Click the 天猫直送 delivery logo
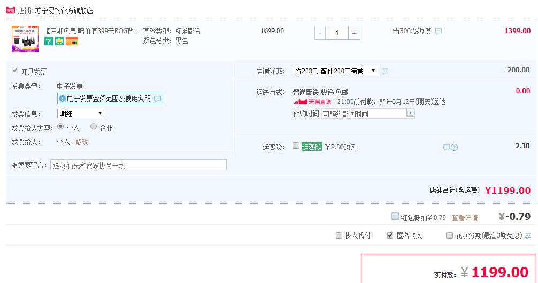Image resolution: width=538 pixels, height=283 pixels. point(313,102)
